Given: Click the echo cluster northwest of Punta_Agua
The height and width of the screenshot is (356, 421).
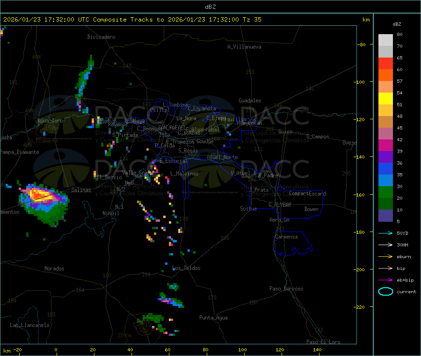Looking at the screenshot, I should 171,301.
